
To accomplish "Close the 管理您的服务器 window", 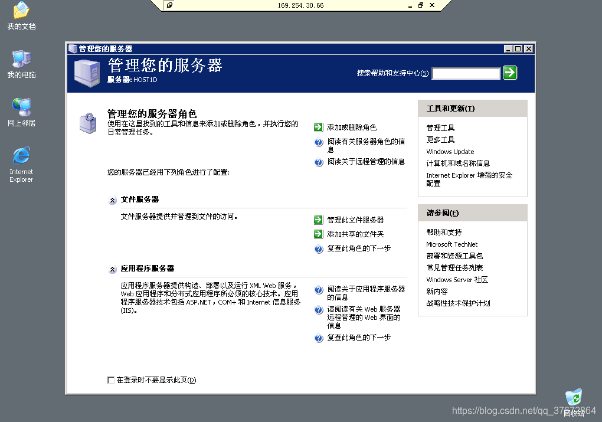I will point(529,49).
